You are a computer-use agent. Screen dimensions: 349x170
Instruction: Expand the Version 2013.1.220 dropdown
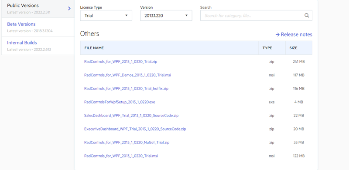pos(166,16)
